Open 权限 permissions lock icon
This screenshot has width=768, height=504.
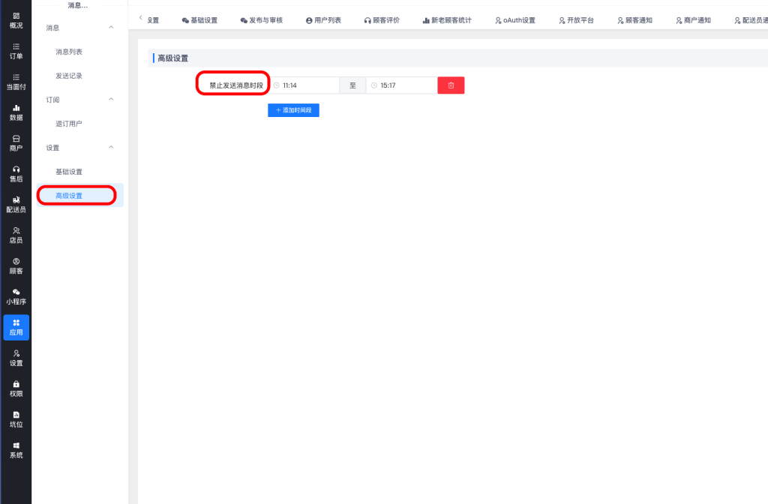[x=16, y=388]
